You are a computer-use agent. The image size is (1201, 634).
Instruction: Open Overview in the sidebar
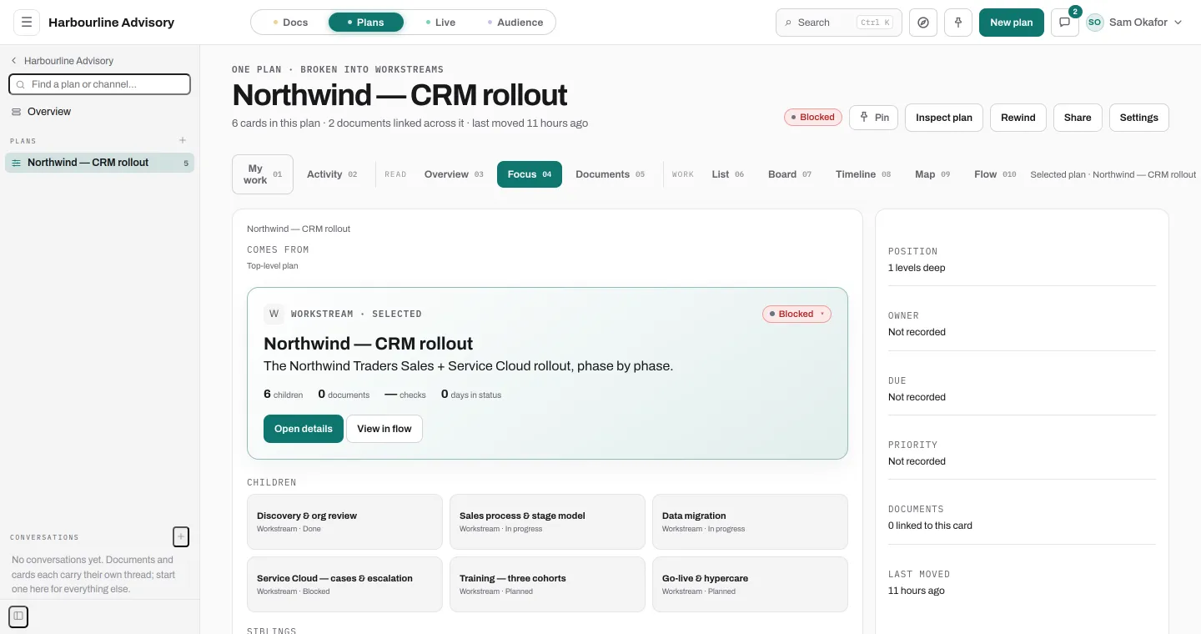(x=100, y=112)
